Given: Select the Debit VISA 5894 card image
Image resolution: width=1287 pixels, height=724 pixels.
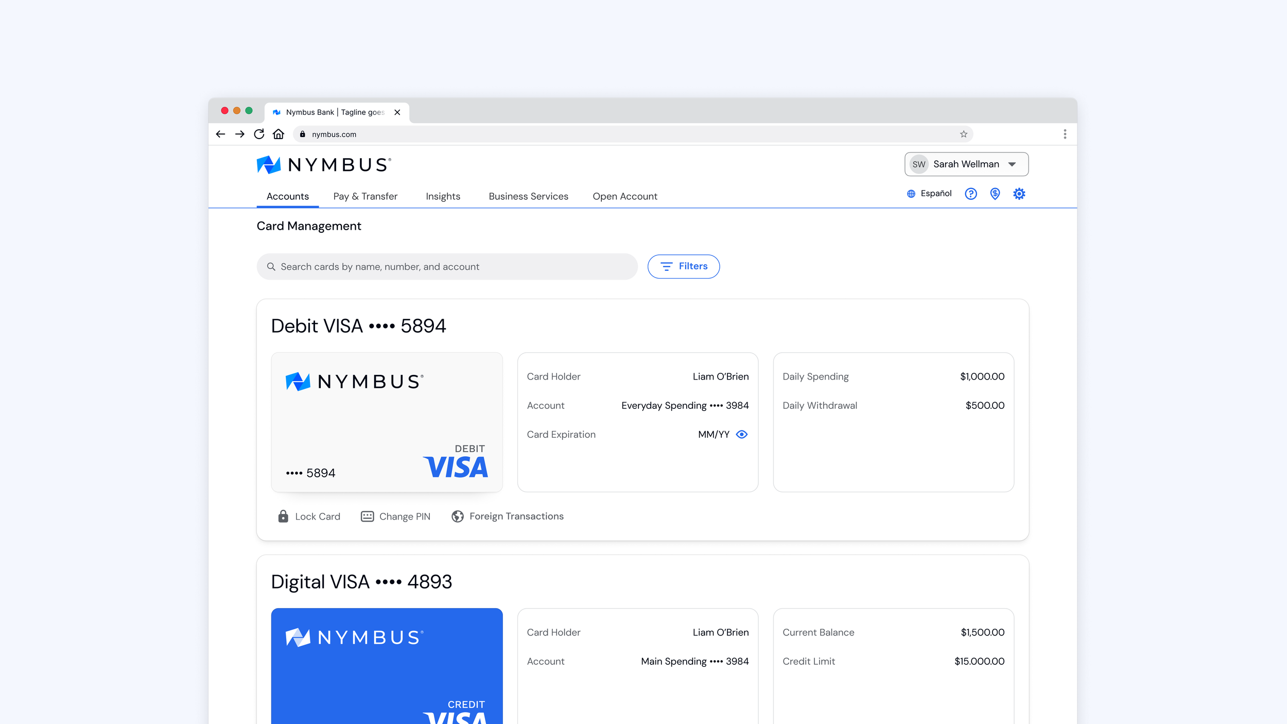Looking at the screenshot, I should click(x=387, y=422).
